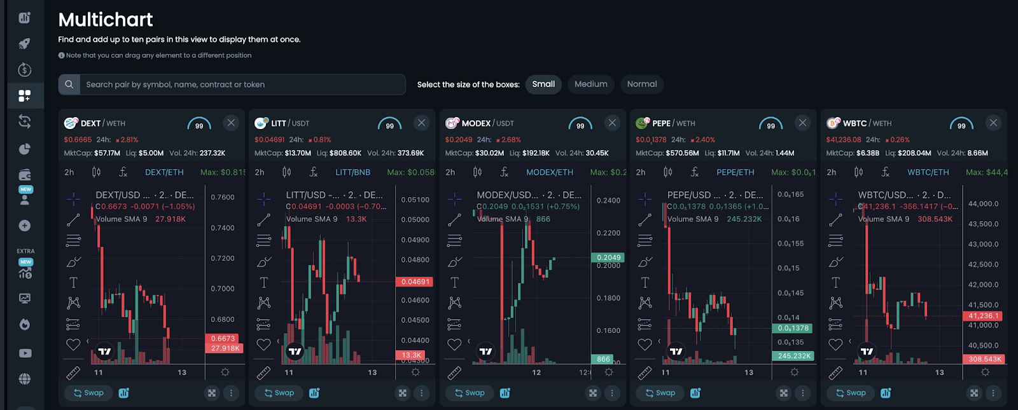The height and width of the screenshot is (410, 1018).
Task: Select the trend line tool on DEXT chart
Action: click(73, 220)
